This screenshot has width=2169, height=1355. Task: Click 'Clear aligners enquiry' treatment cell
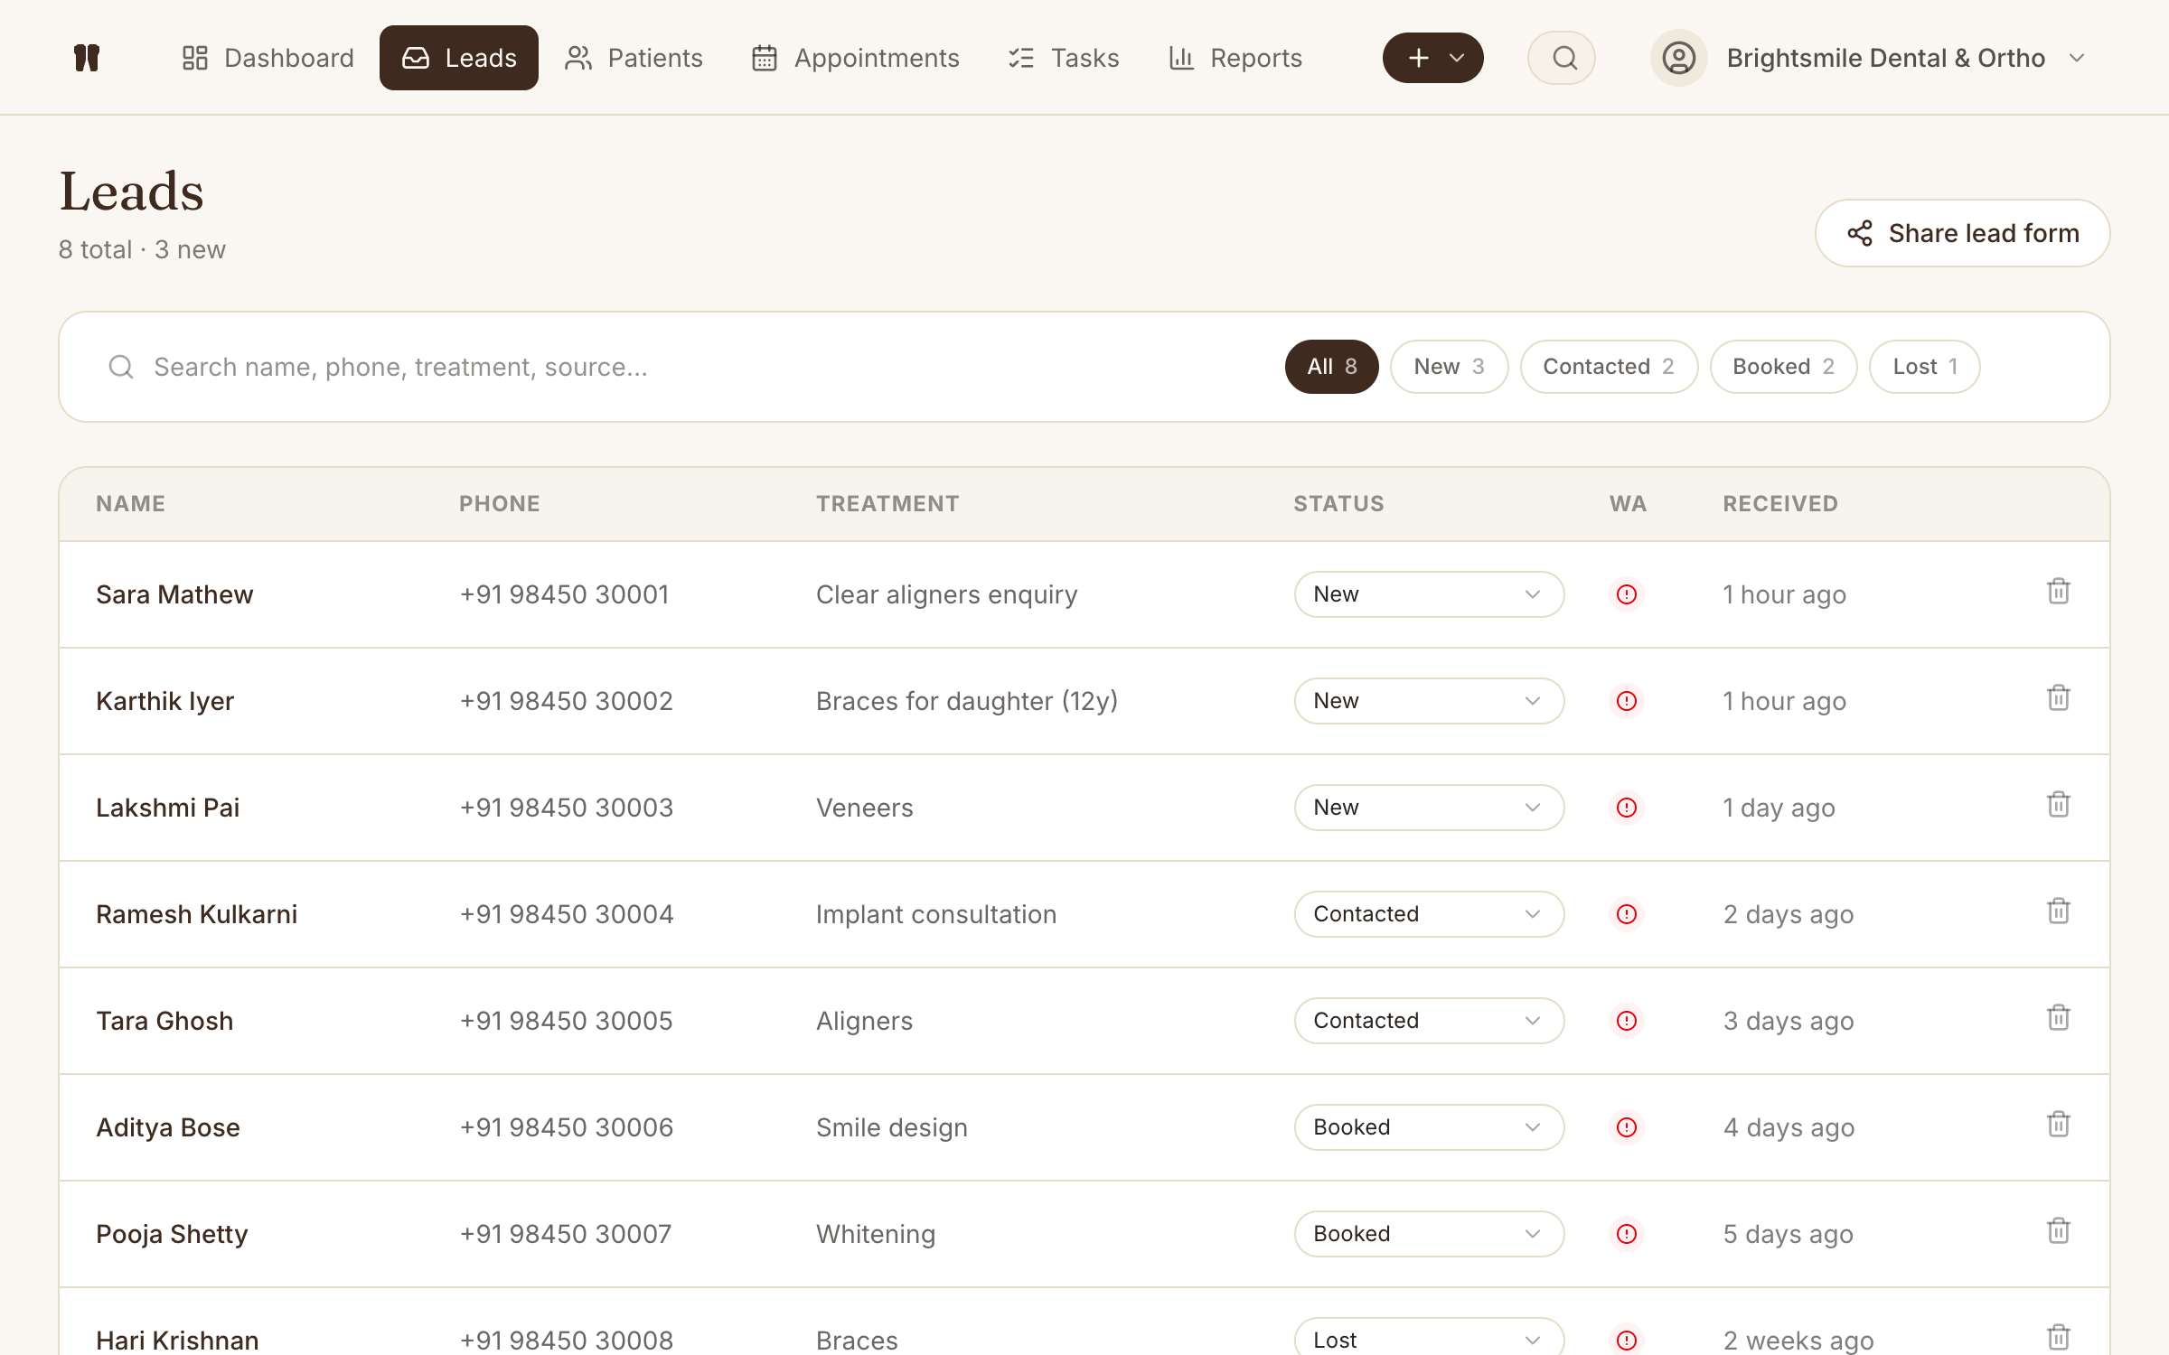pos(947,594)
